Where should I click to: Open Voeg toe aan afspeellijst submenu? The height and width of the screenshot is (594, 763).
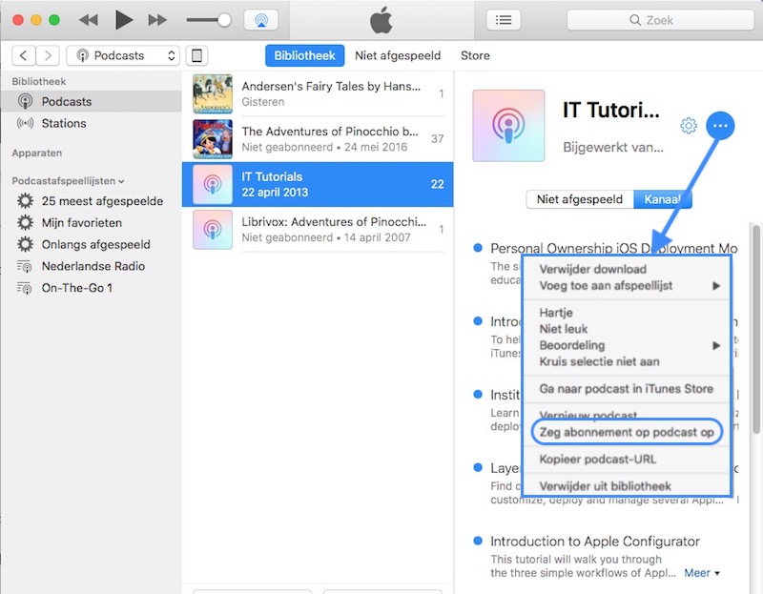pos(627,286)
